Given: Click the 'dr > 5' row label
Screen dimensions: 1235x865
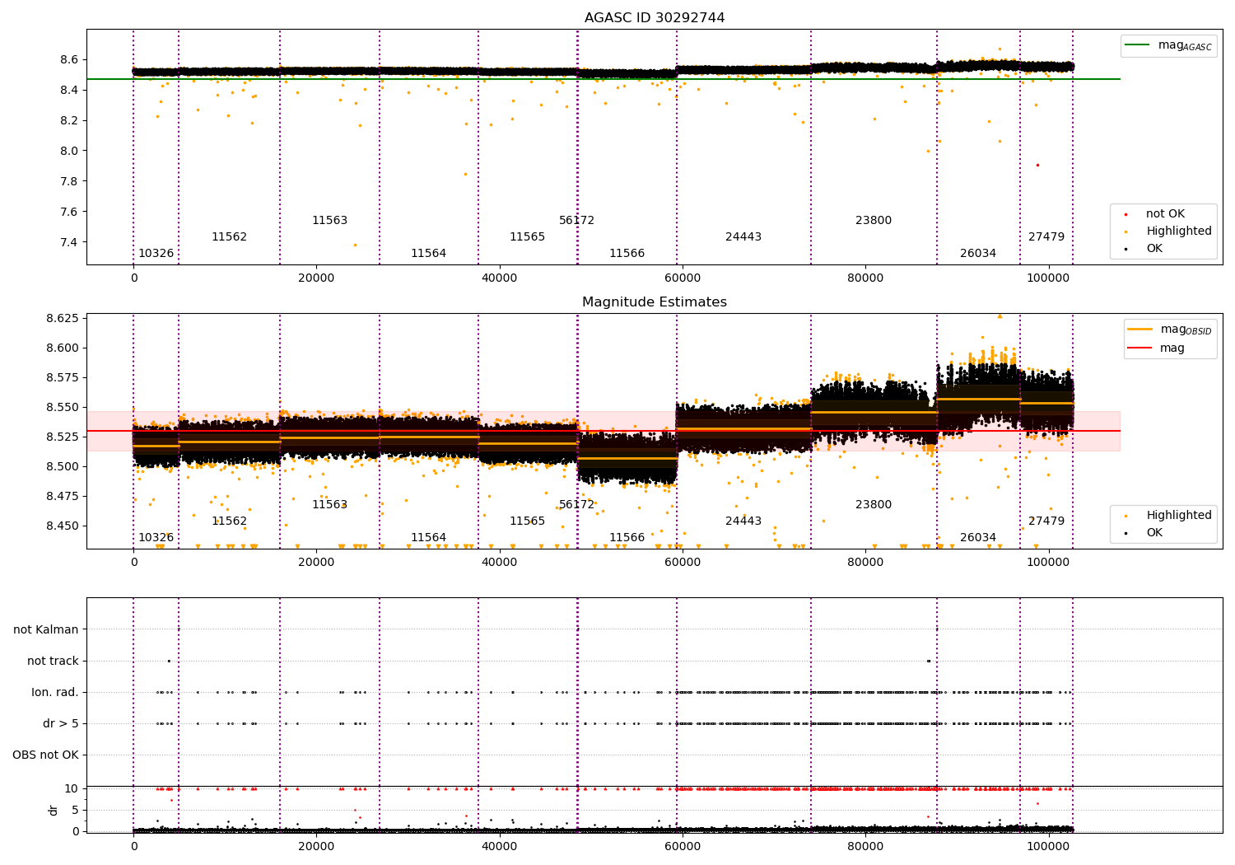Looking at the screenshot, I should pos(61,723).
